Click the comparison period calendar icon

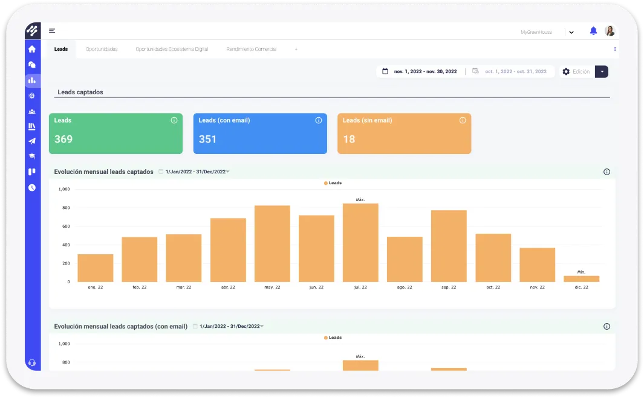476,71
